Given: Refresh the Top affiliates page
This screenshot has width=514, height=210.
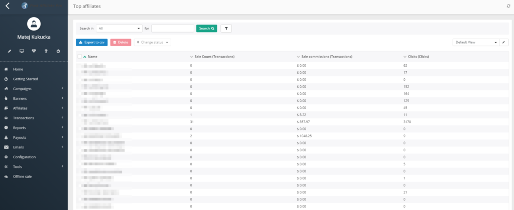Looking at the screenshot, I should [x=508, y=6].
